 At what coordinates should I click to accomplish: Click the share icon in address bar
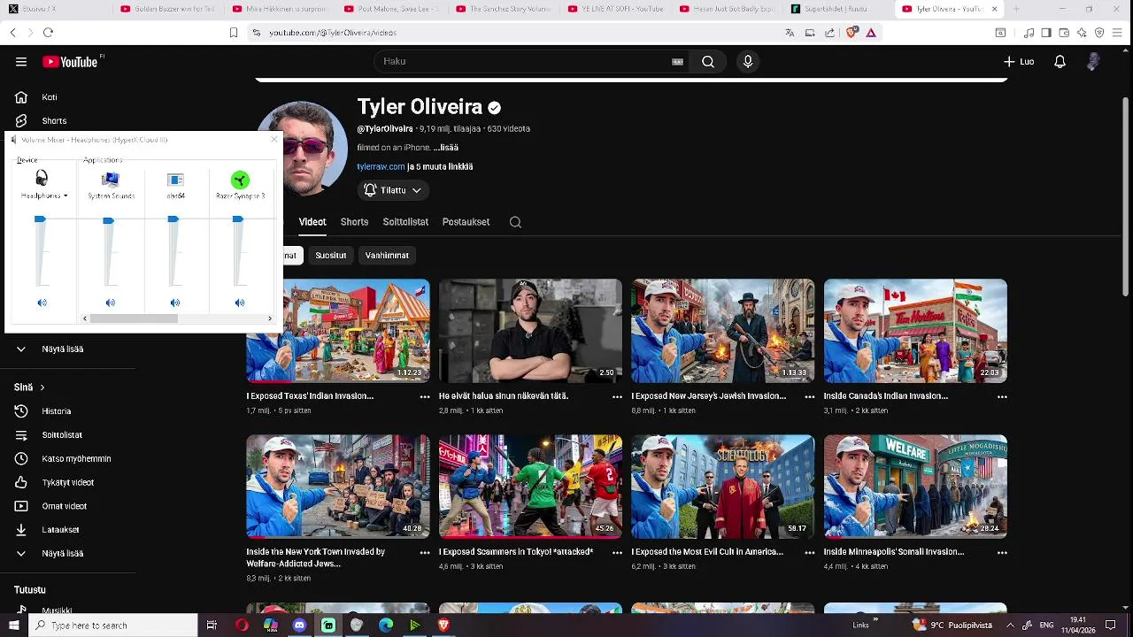pyautogui.click(x=829, y=33)
